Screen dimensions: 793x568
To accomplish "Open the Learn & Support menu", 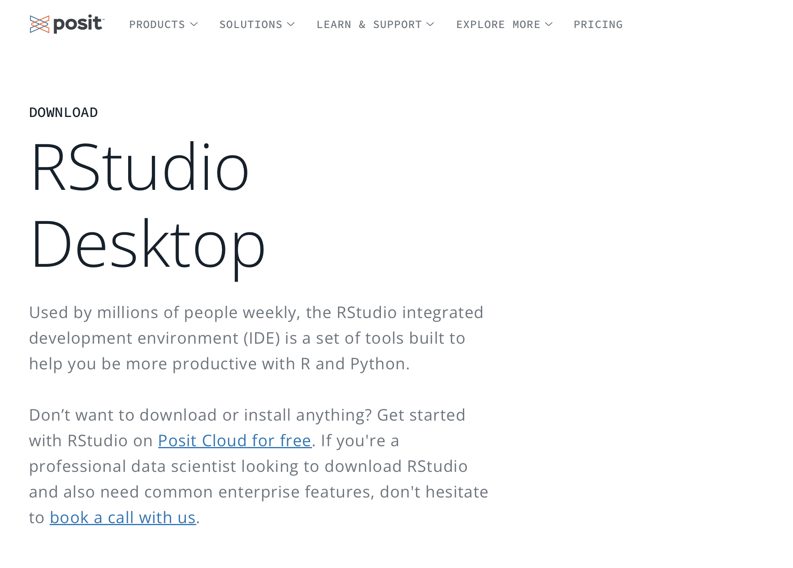I will point(369,25).
